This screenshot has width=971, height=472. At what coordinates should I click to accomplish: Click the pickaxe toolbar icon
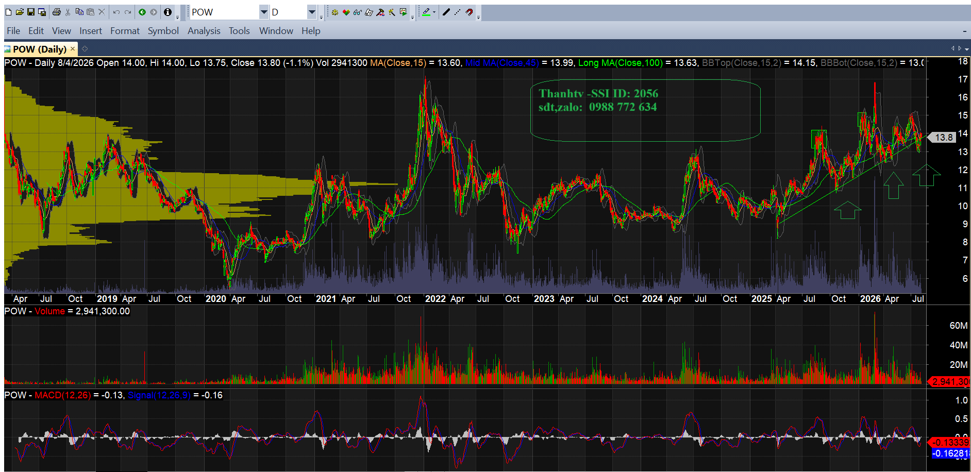392,12
